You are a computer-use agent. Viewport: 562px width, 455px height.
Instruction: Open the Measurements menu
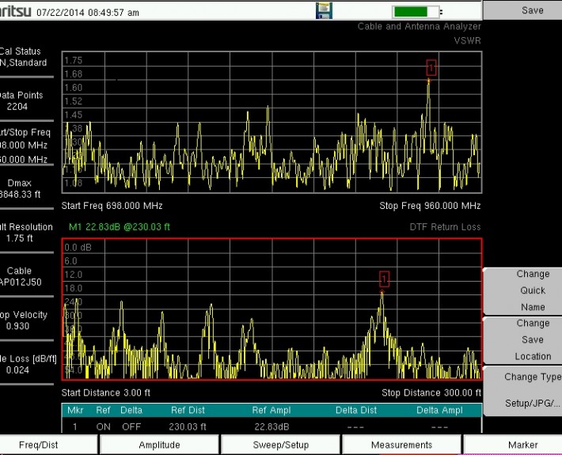click(401, 445)
